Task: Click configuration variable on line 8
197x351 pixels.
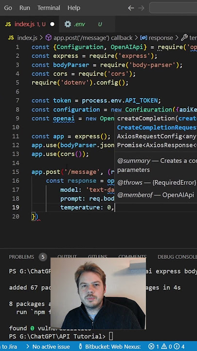Action: 76,110
